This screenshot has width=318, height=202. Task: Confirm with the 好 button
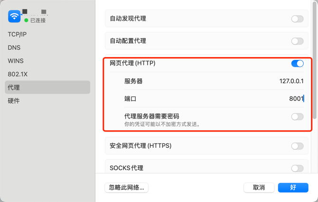pyautogui.click(x=293, y=187)
